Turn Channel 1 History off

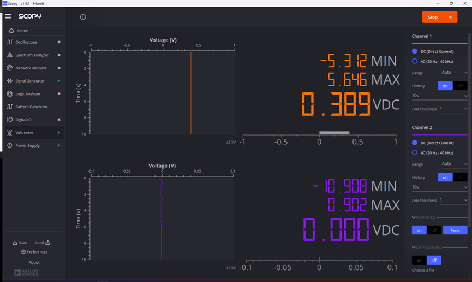[x=460, y=86]
